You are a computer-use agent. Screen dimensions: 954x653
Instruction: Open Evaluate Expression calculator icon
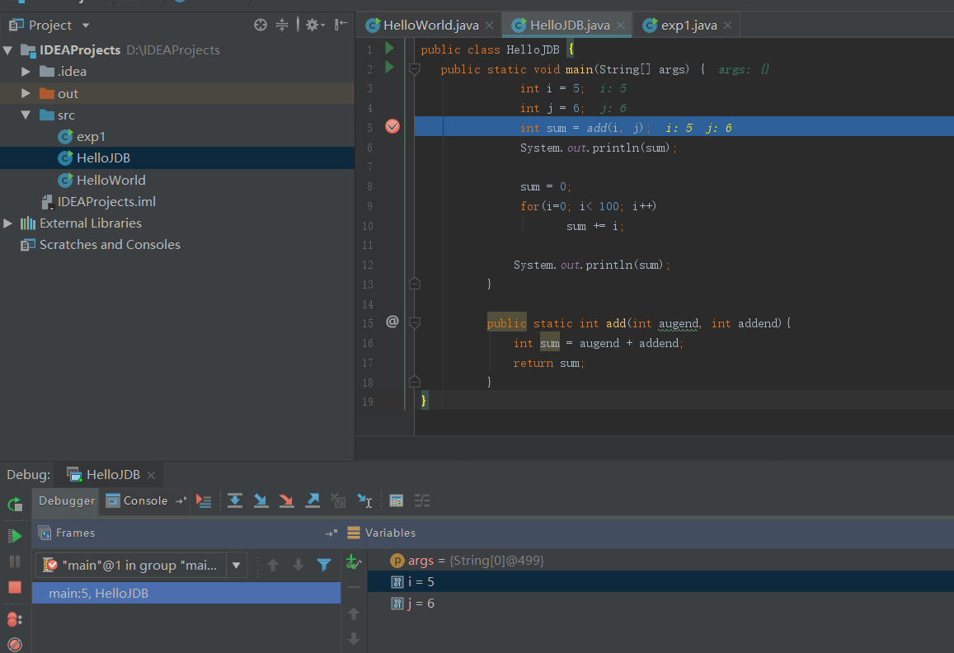[x=396, y=500]
